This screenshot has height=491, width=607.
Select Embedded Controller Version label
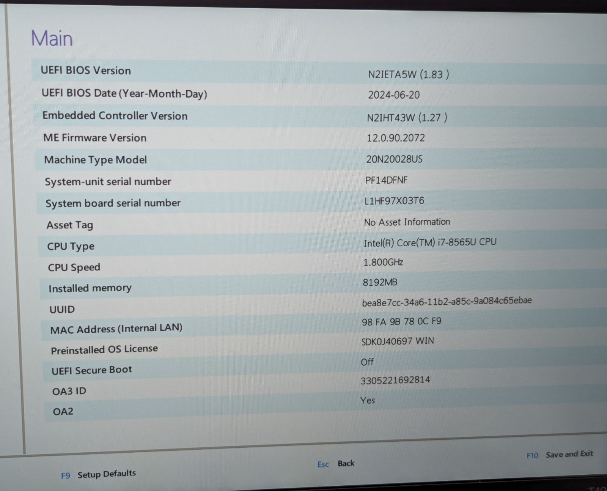click(115, 116)
